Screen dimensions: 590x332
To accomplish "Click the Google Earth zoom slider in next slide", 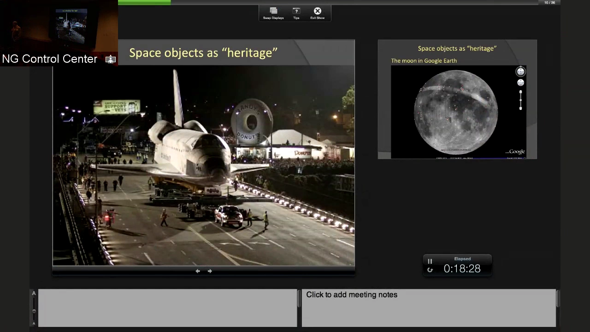I will [x=521, y=100].
